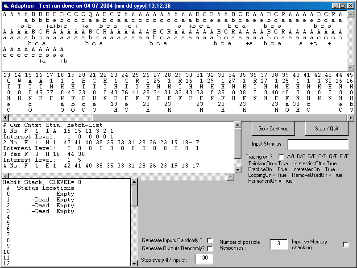Click the 'RemoveUsedOn = True' status label
The image size is (357, 268).
click(x=317, y=175)
